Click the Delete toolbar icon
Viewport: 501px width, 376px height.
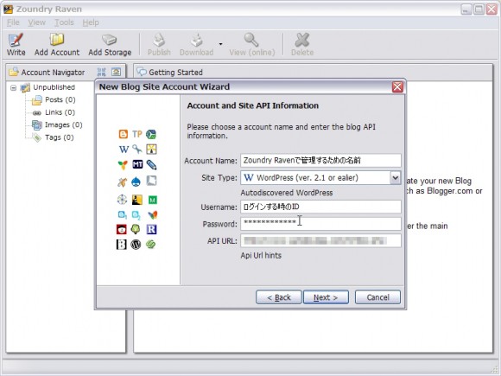(x=302, y=44)
